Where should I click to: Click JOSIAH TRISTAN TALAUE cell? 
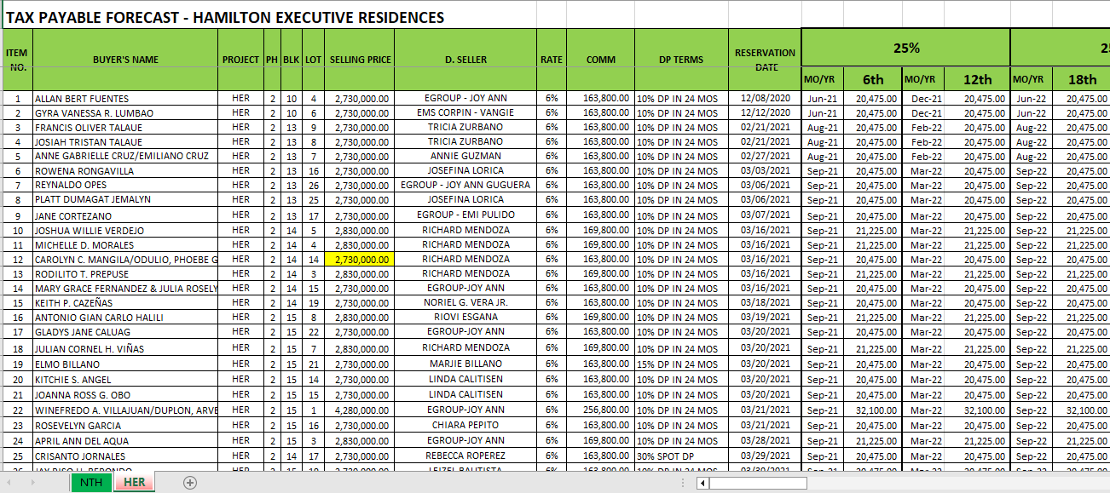coord(125,142)
